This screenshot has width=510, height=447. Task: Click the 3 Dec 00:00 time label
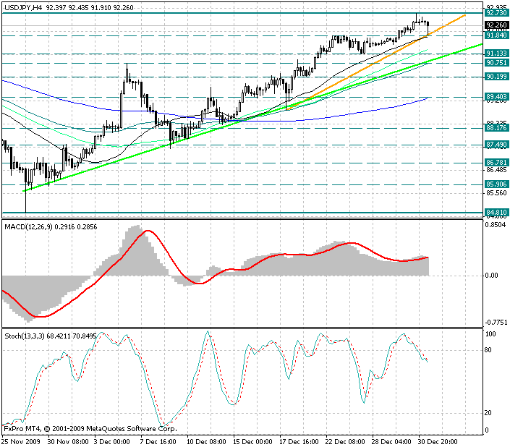[112, 441]
